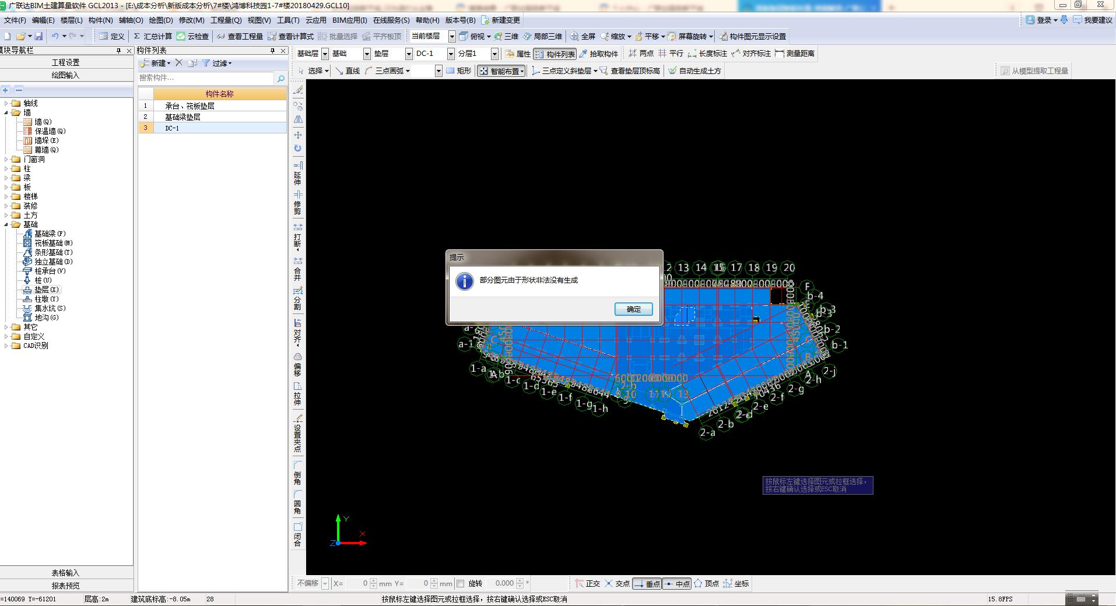1116x606 pixels.
Task: Click 查看垫层顶标高 tool
Action: pyautogui.click(x=630, y=71)
